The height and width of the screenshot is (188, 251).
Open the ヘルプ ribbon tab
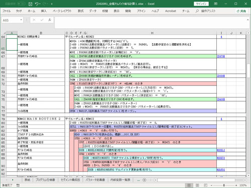[x=155, y=11]
